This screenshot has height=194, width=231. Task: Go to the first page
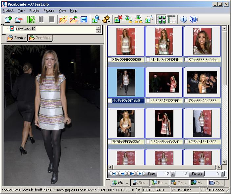click(x=114, y=174)
